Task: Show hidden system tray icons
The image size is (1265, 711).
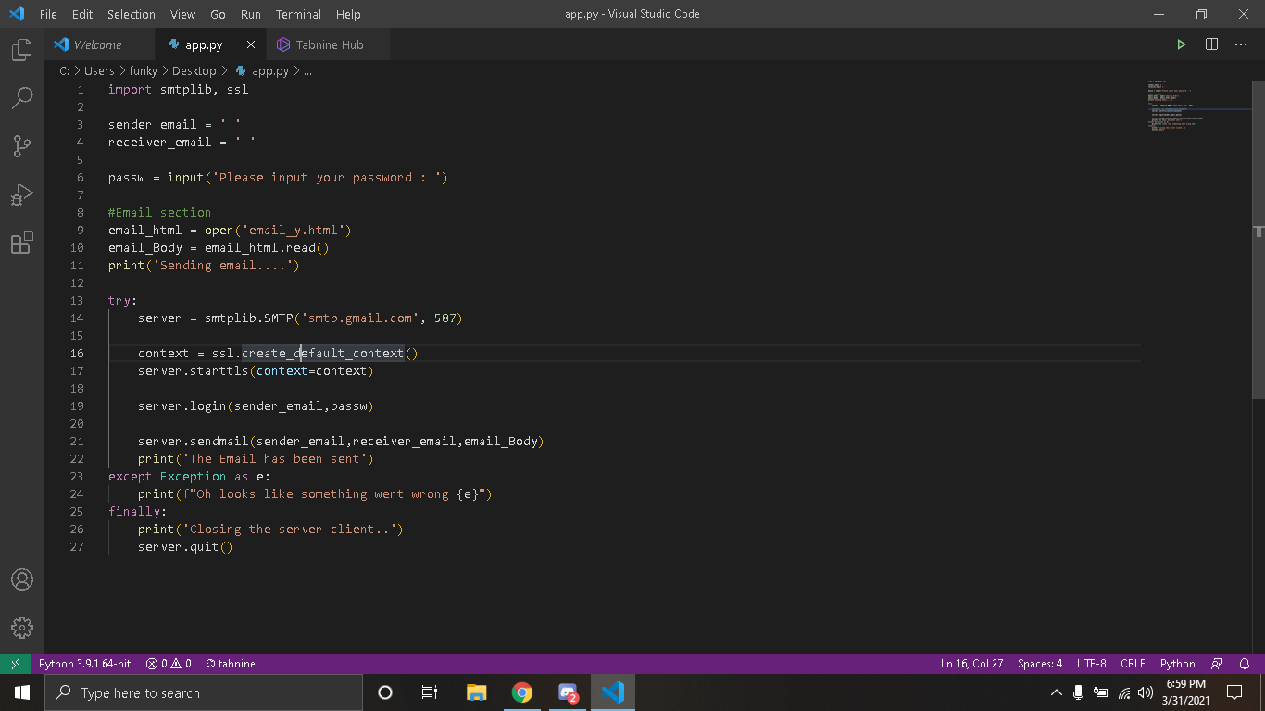Action: (1056, 692)
